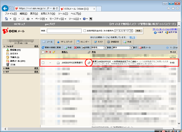Switch to the タスク tab
Screen dimensions: 182x132
tap(98, 42)
